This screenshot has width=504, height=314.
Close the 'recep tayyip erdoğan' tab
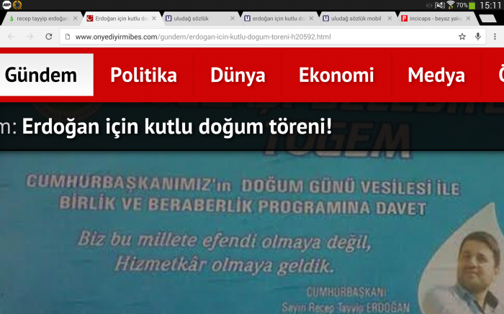point(75,18)
